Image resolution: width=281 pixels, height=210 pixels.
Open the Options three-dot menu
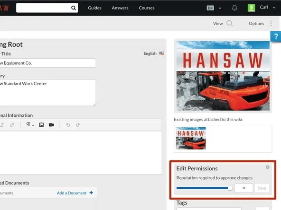pos(271,23)
